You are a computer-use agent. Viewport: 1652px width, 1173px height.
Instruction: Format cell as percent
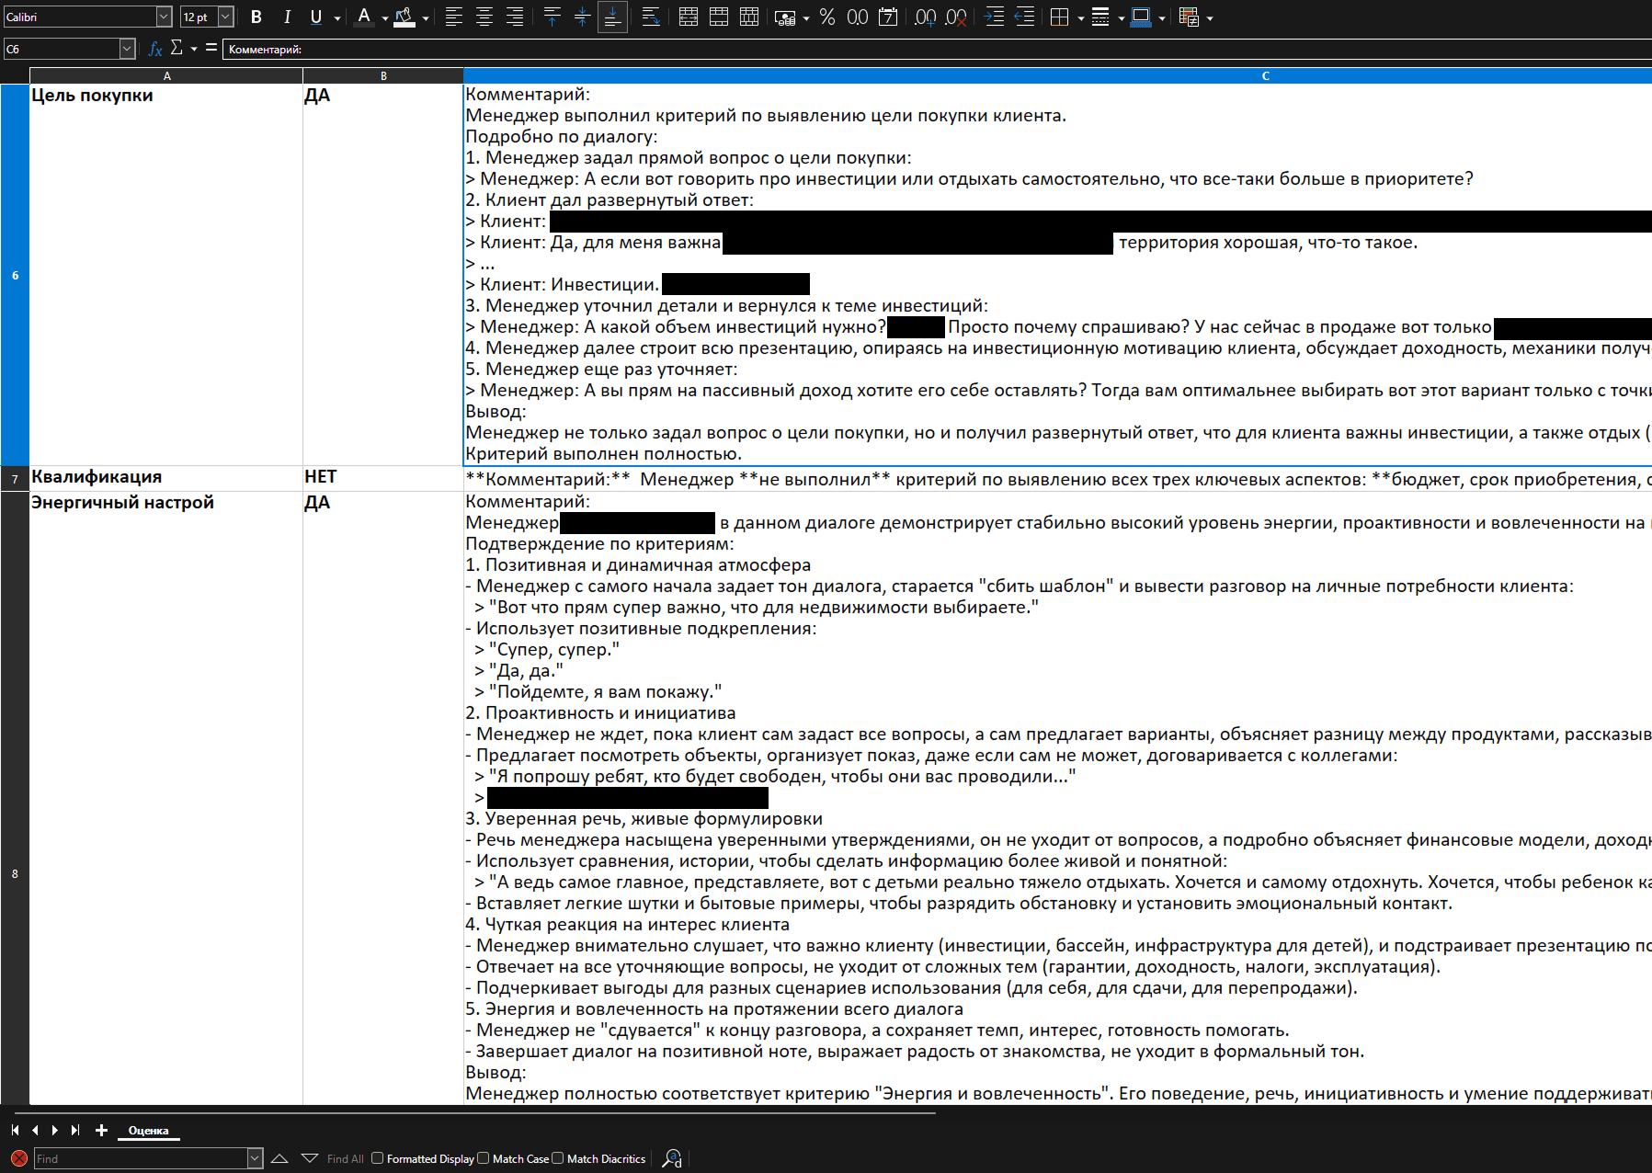827,17
